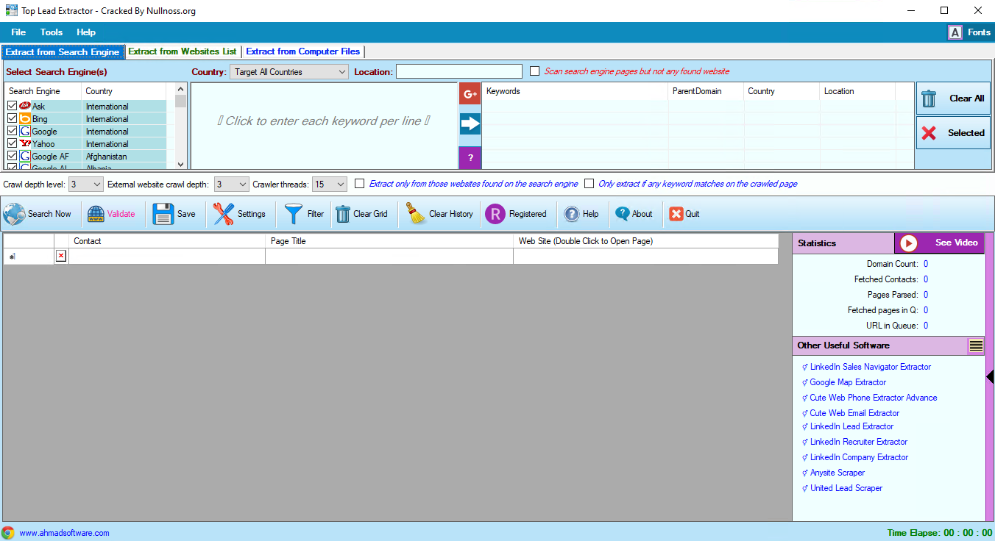
Task: Enable extract only from found websites checkbox
Action: coord(359,184)
